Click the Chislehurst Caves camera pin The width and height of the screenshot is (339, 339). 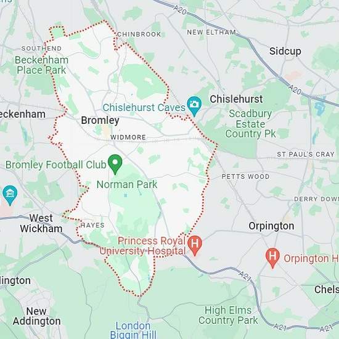[194, 106]
